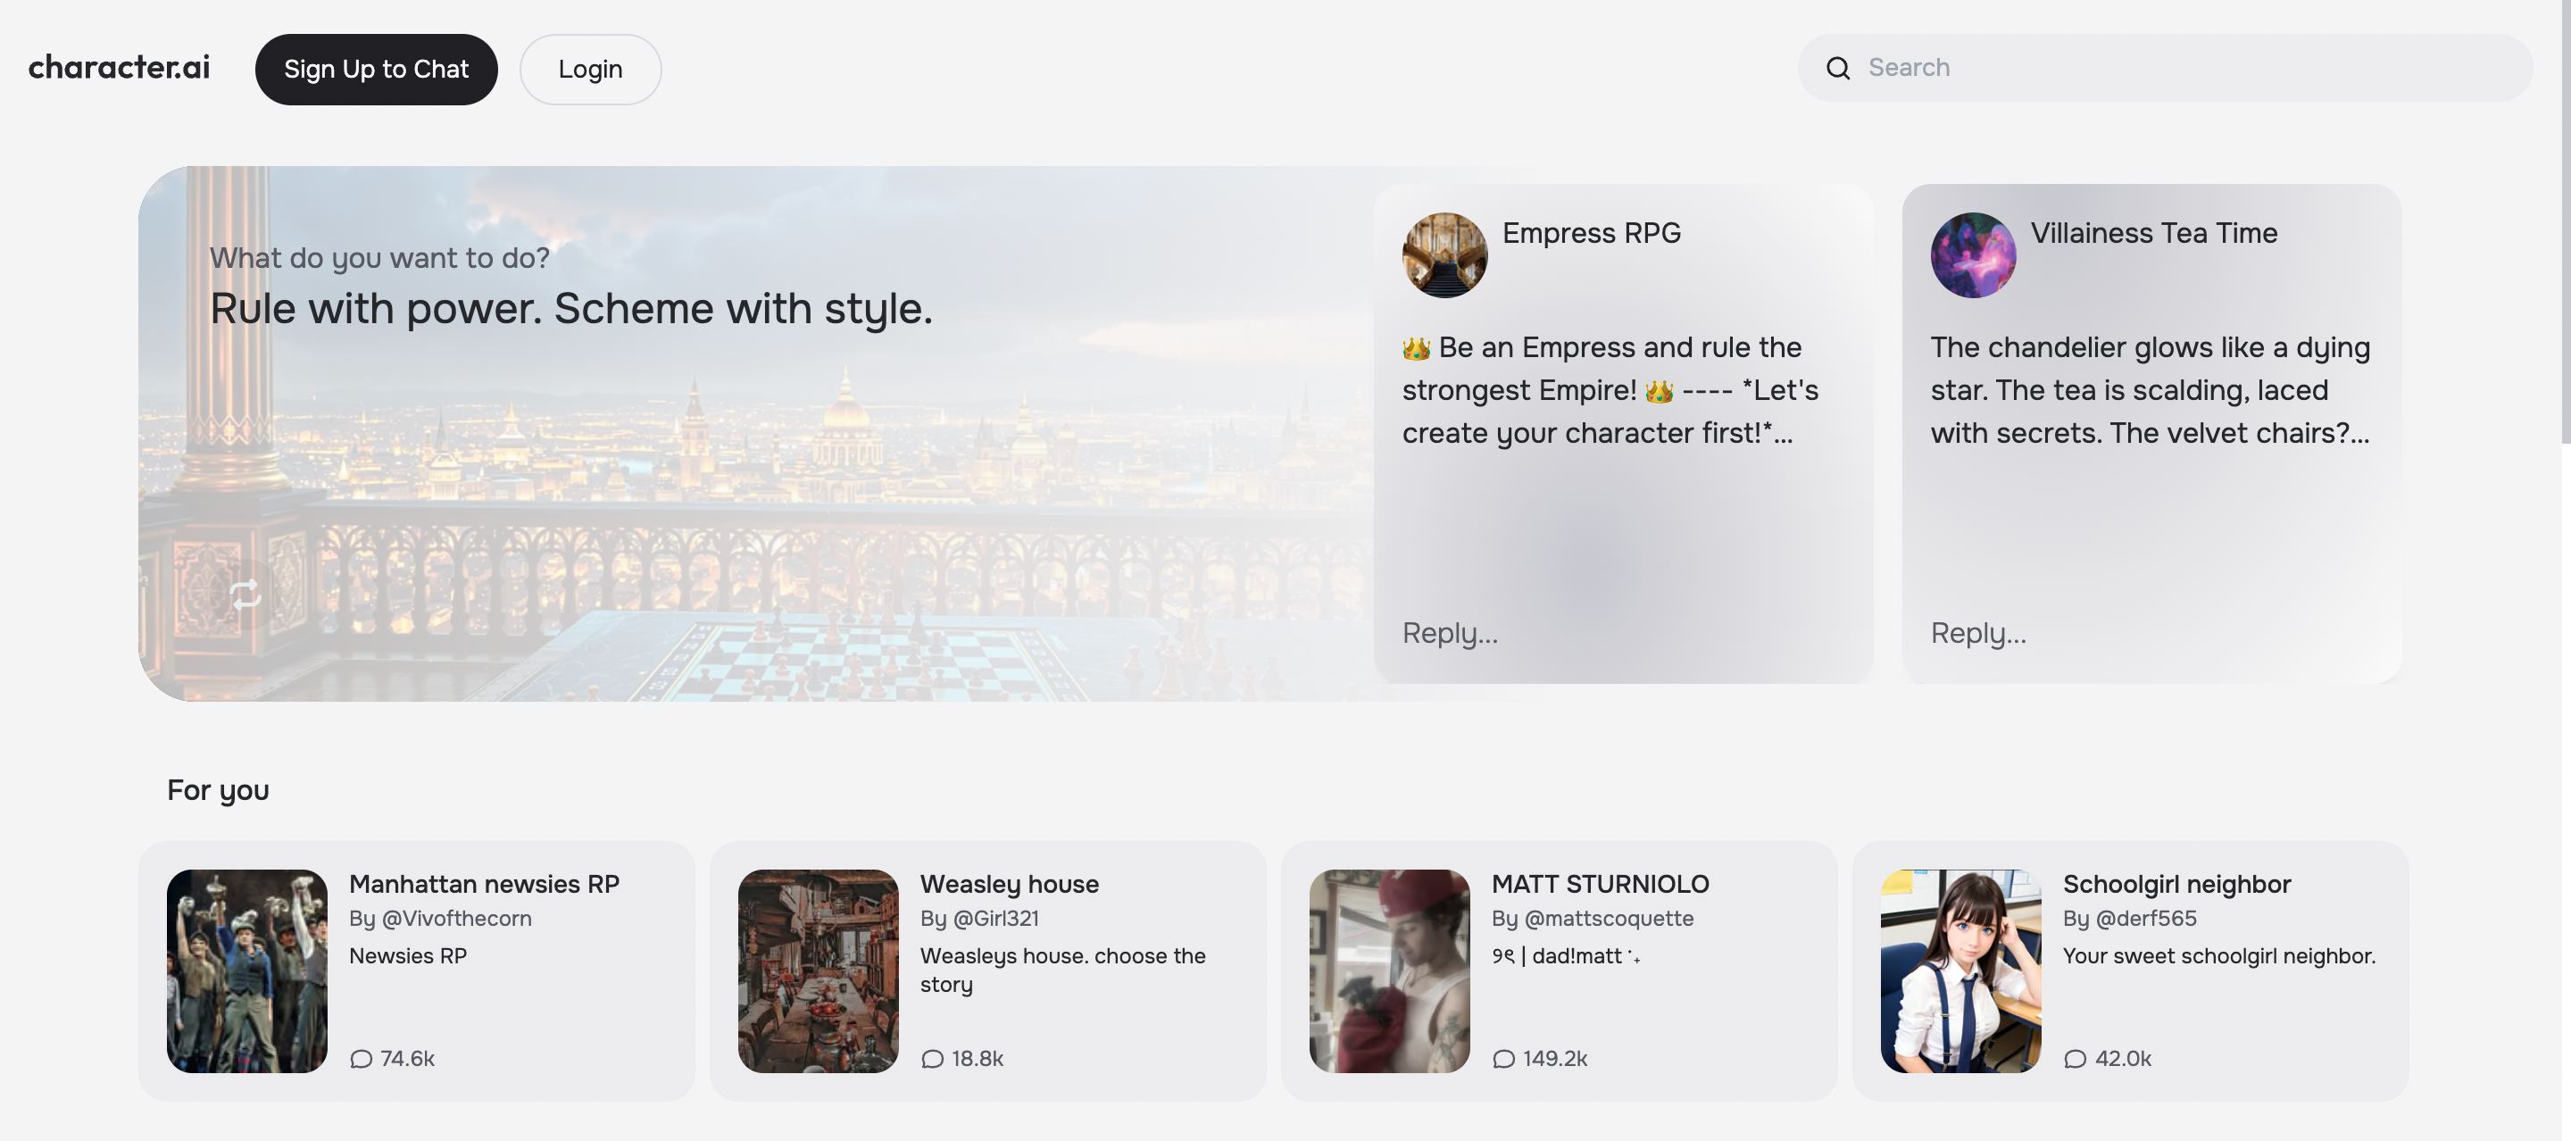This screenshot has height=1141, width=2571.
Task: Click chat count icon on MATT STURNIOLO
Action: pyautogui.click(x=1503, y=1059)
